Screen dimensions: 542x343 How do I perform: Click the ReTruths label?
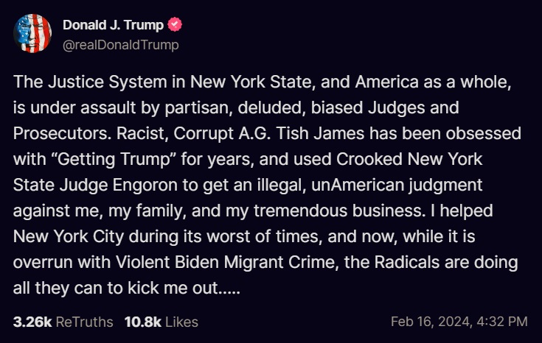click(84, 322)
